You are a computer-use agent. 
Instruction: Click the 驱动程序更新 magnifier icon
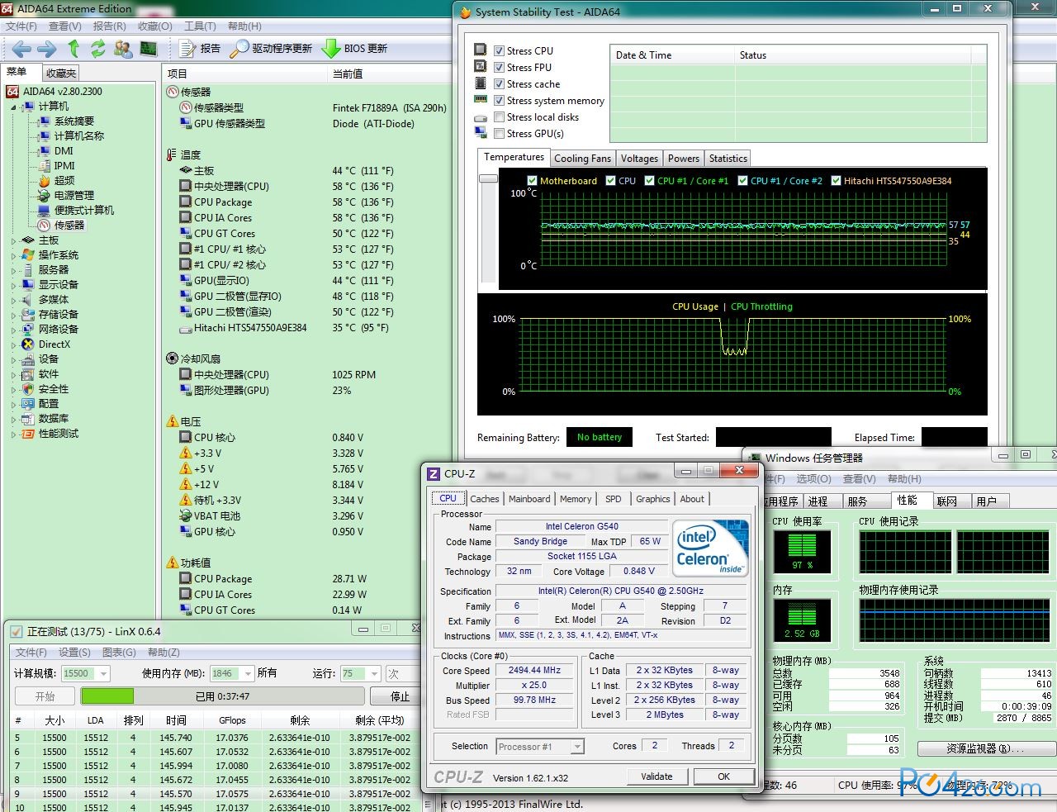(239, 49)
